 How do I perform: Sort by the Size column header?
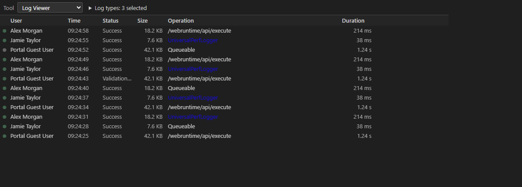pyautogui.click(x=142, y=20)
